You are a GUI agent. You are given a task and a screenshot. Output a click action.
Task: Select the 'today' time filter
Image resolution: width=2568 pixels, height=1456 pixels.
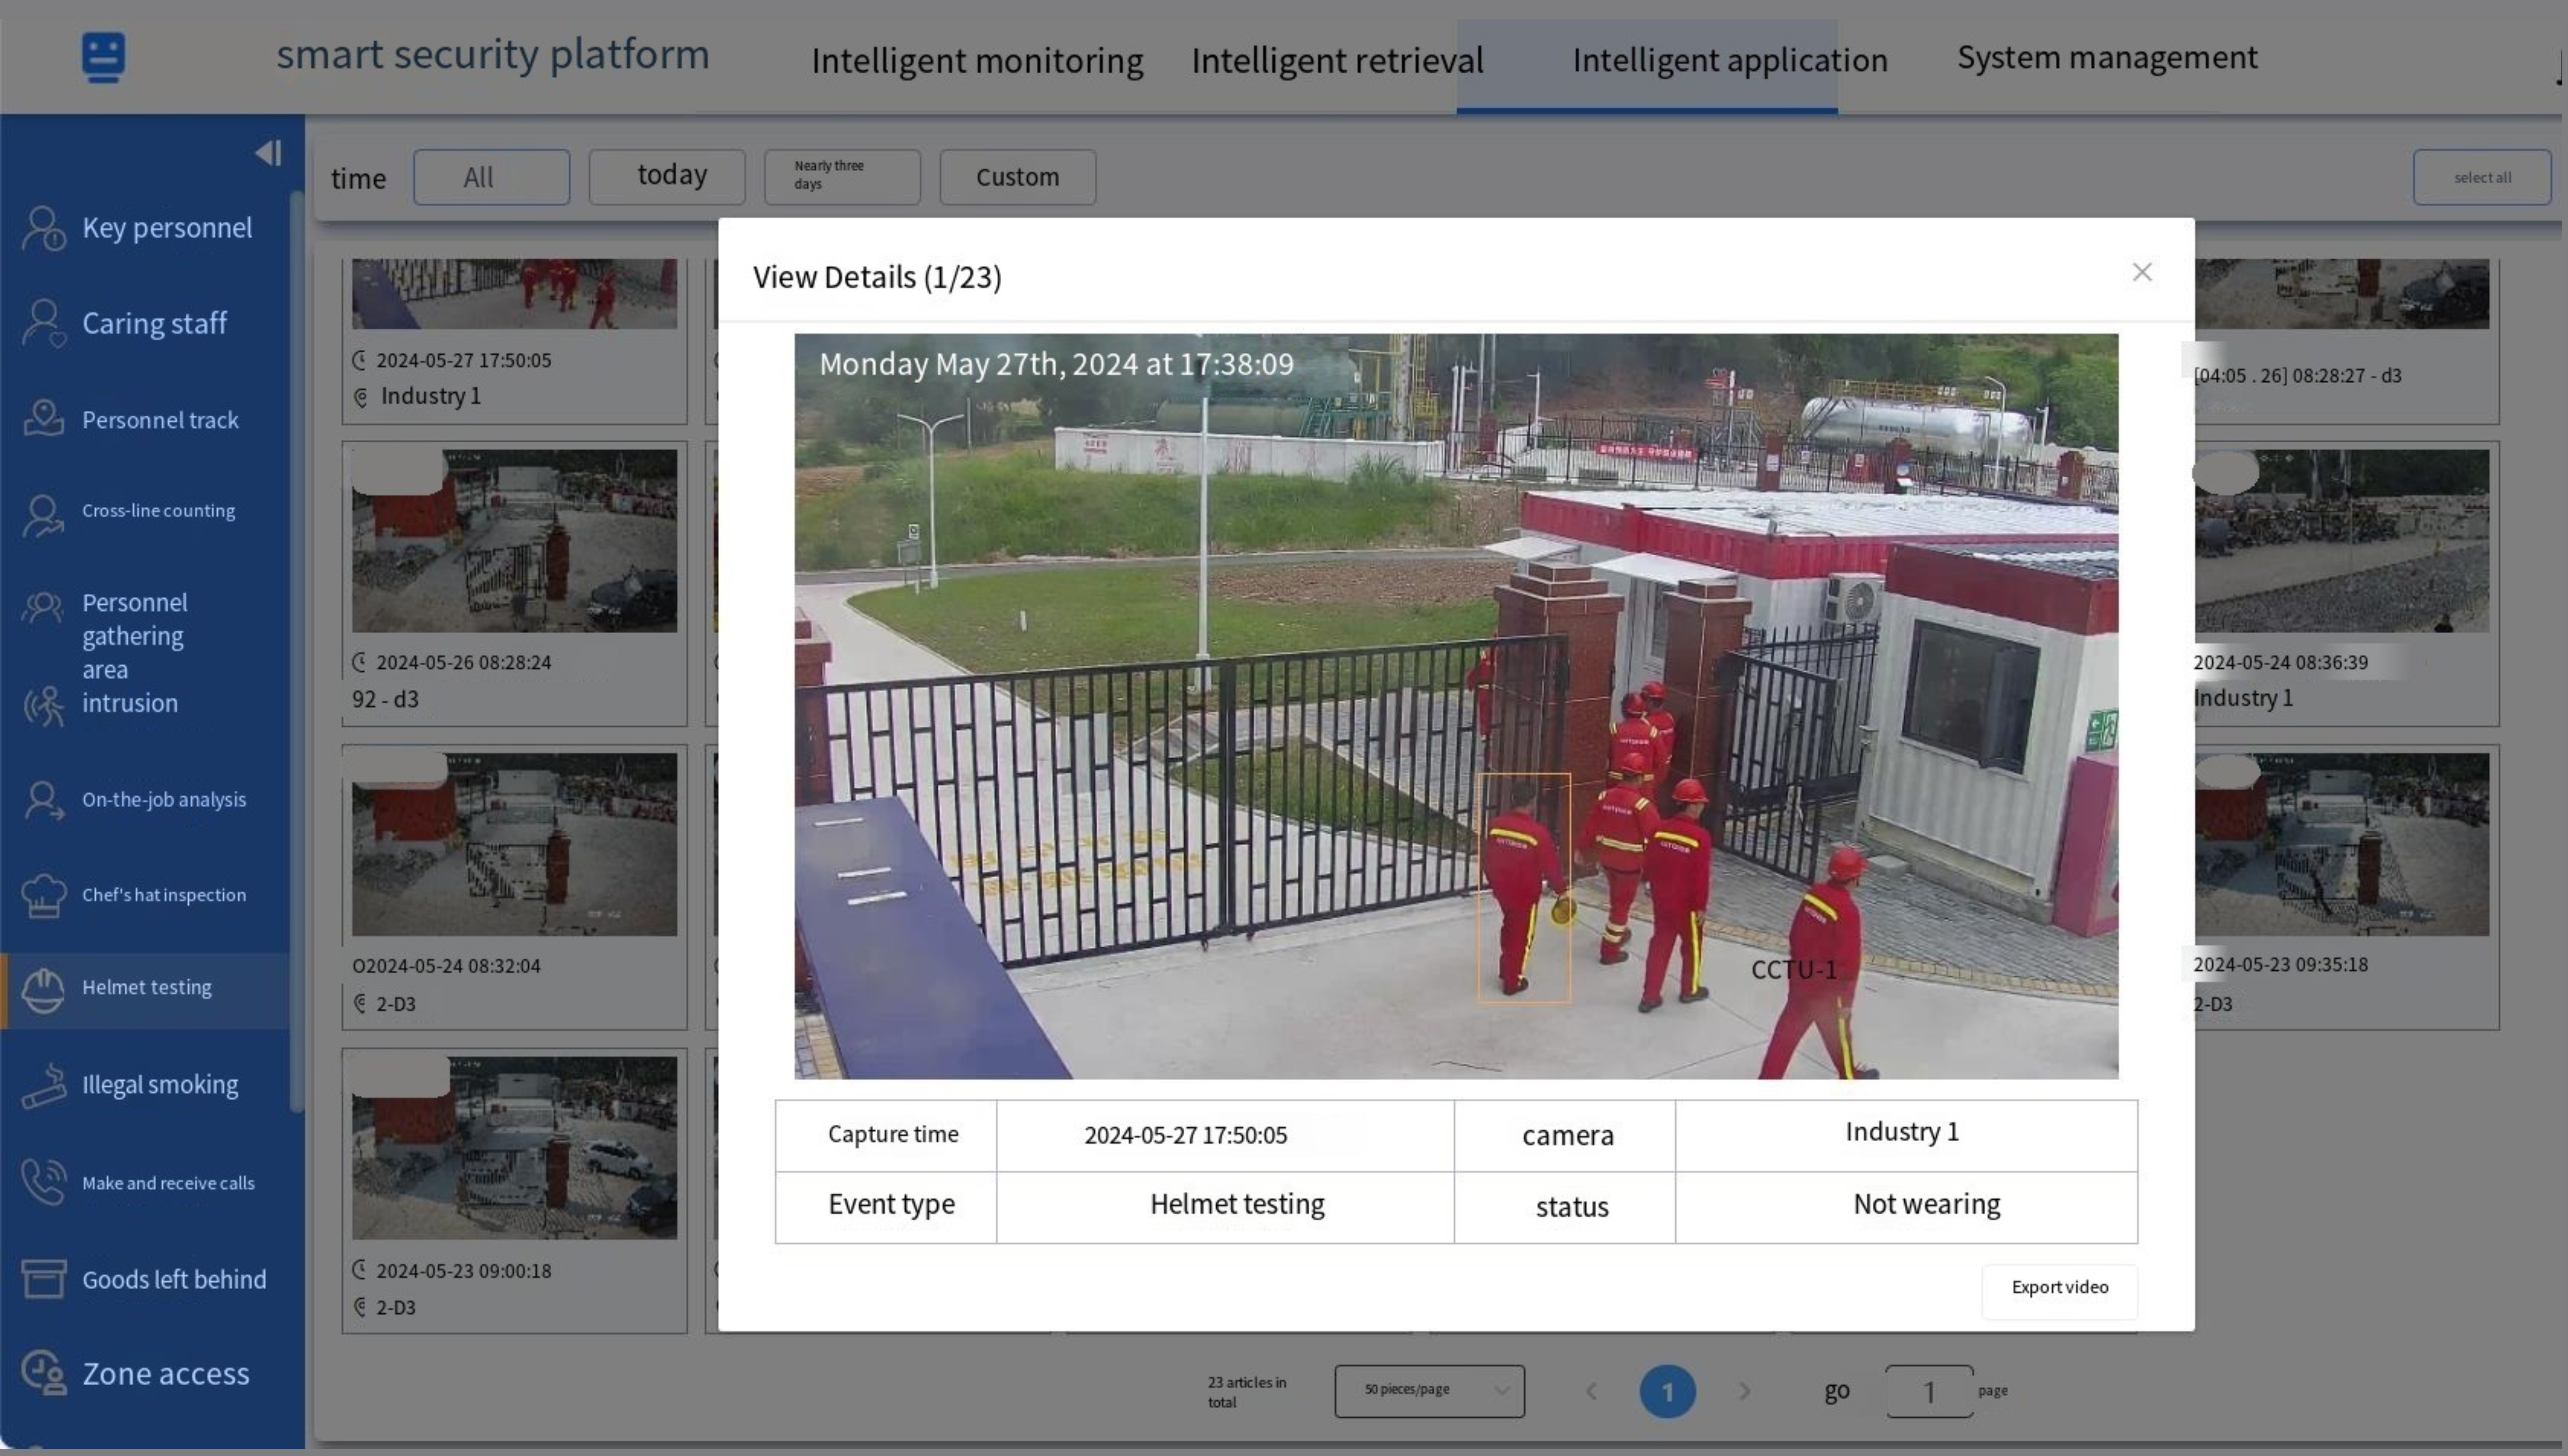[x=667, y=177]
